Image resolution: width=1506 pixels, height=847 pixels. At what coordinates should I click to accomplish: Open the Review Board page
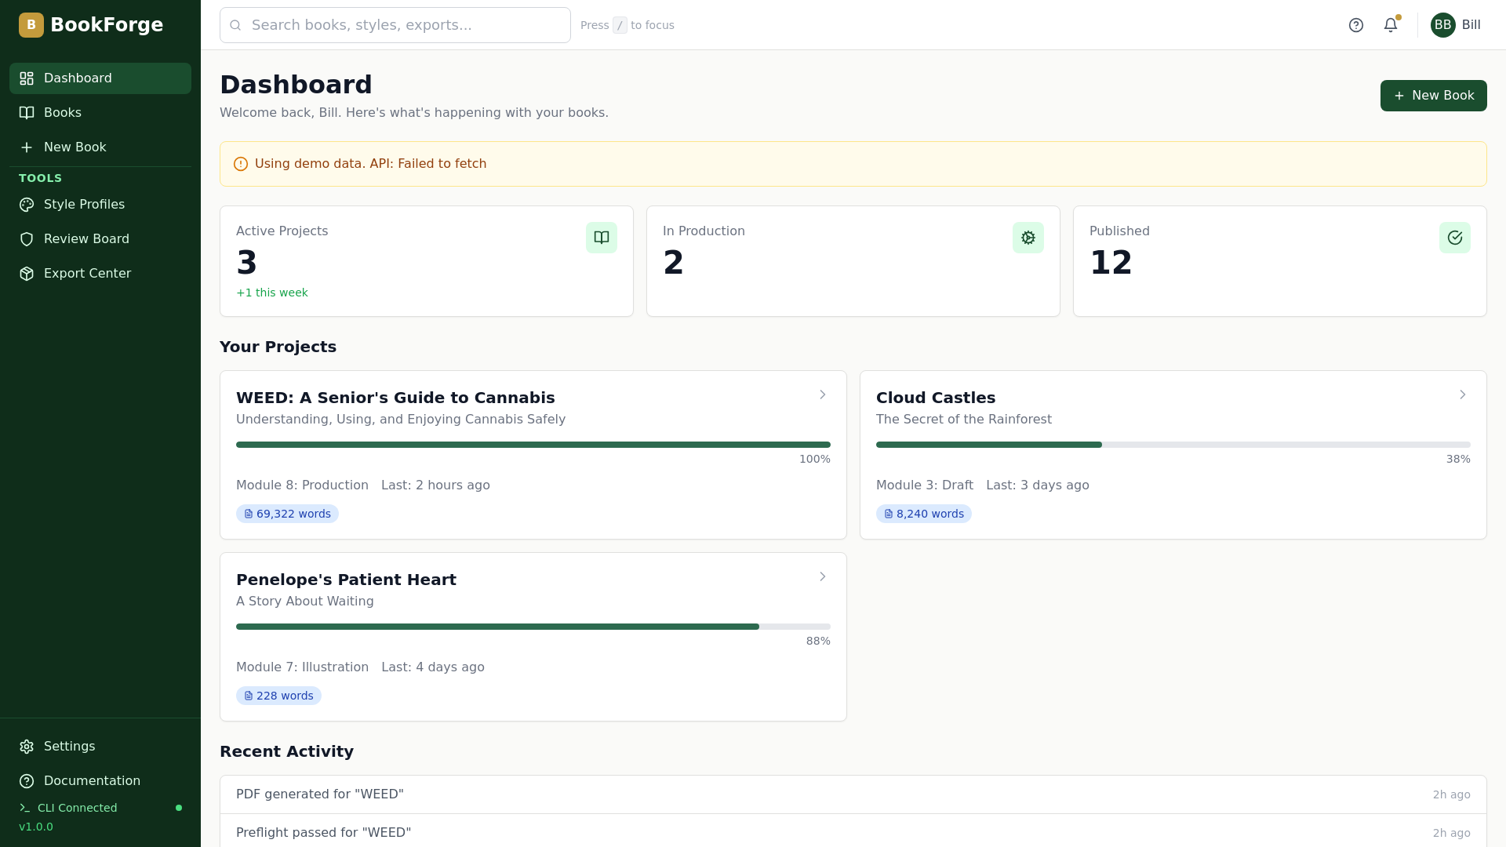(x=100, y=239)
